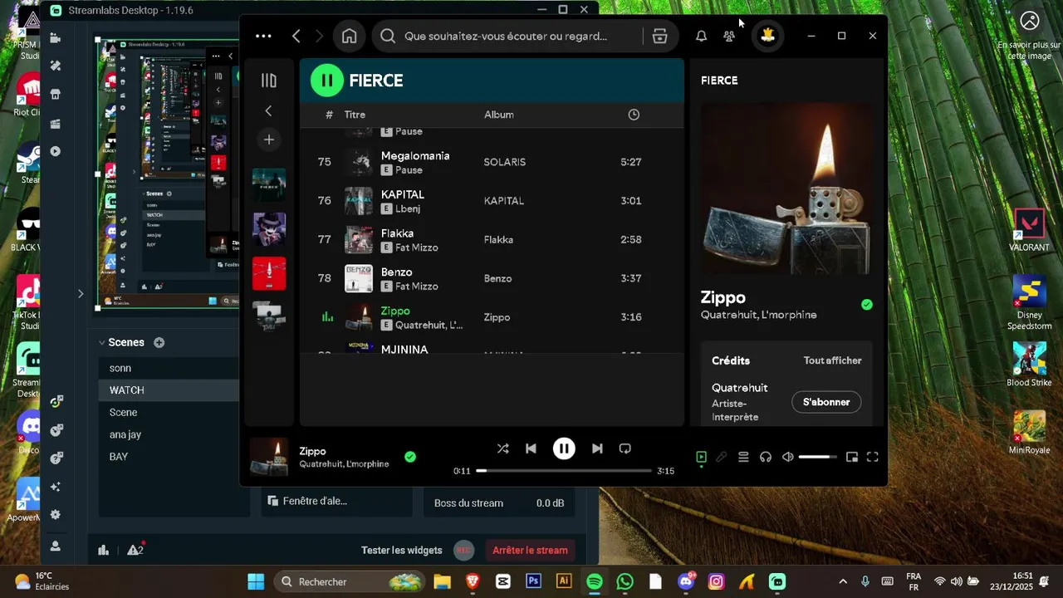Screen dimensions: 1063x598
Task: Click S'abonner for Quatrehuit
Action: point(826,402)
